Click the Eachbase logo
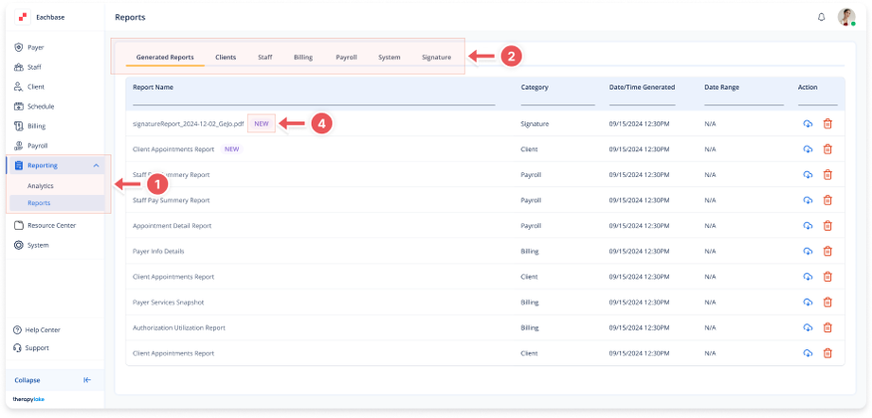The width and height of the screenshot is (872, 418). coord(24,17)
